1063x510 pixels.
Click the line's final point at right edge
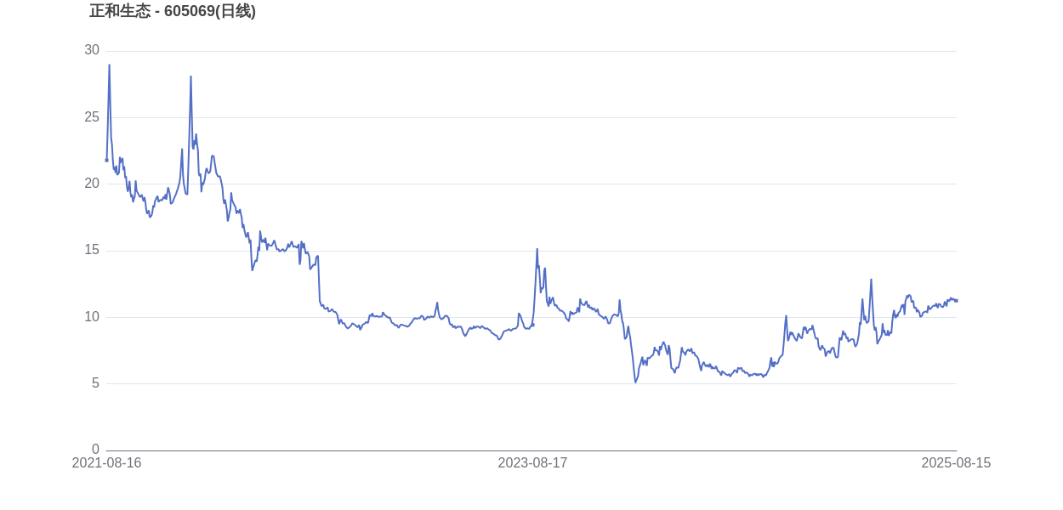(x=957, y=300)
